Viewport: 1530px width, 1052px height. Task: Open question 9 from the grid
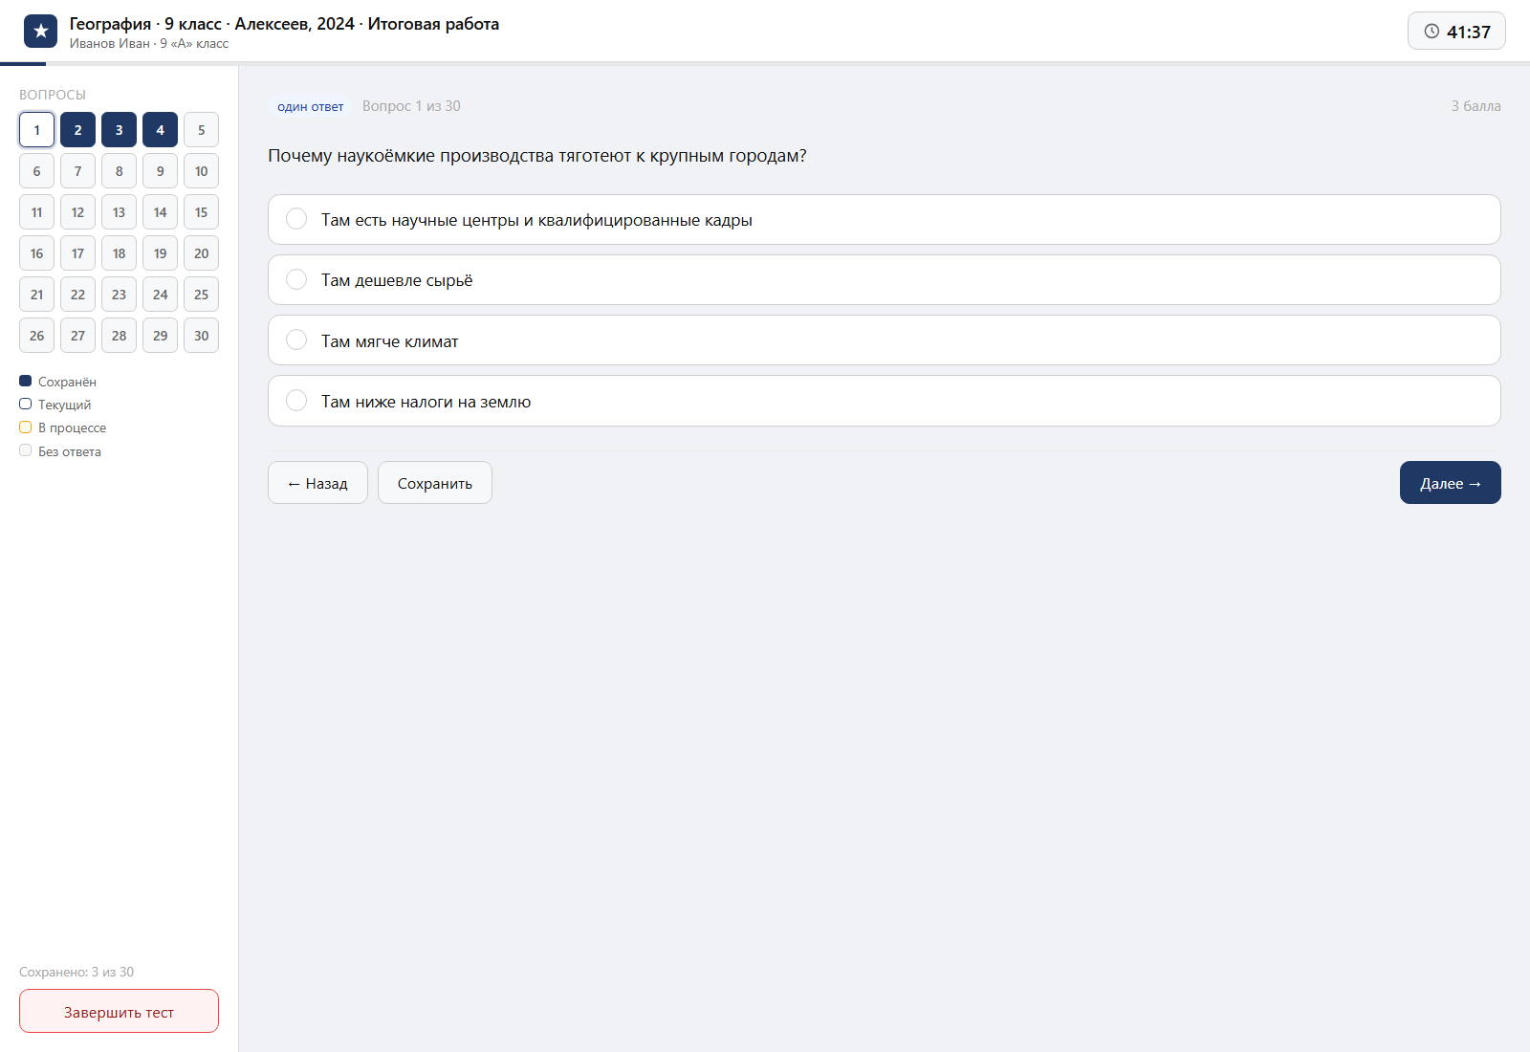click(160, 171)
